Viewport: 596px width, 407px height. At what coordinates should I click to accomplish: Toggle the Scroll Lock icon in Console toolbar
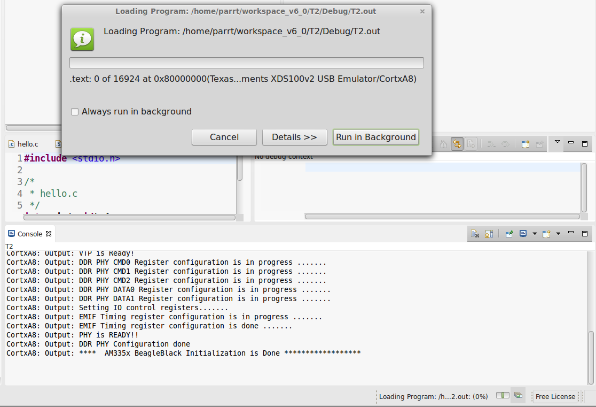(489, 234)
